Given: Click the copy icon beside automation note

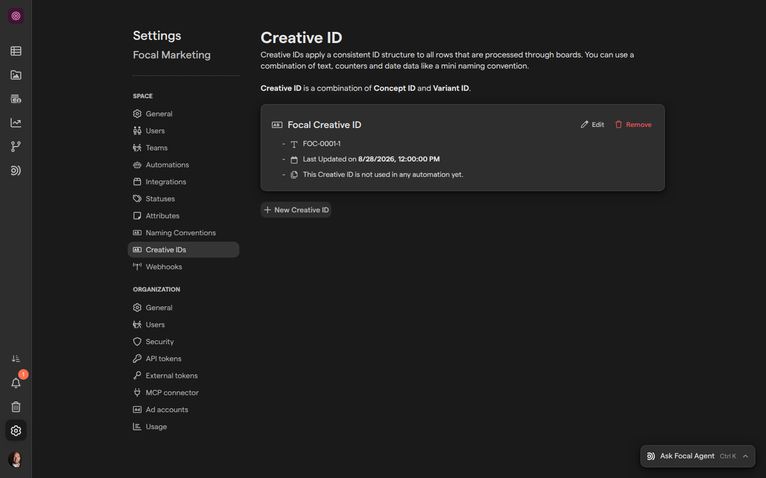Looking at the screenshot, I should (294, 174).
